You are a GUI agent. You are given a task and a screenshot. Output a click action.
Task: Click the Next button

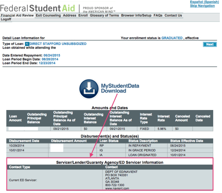(210, 45)
